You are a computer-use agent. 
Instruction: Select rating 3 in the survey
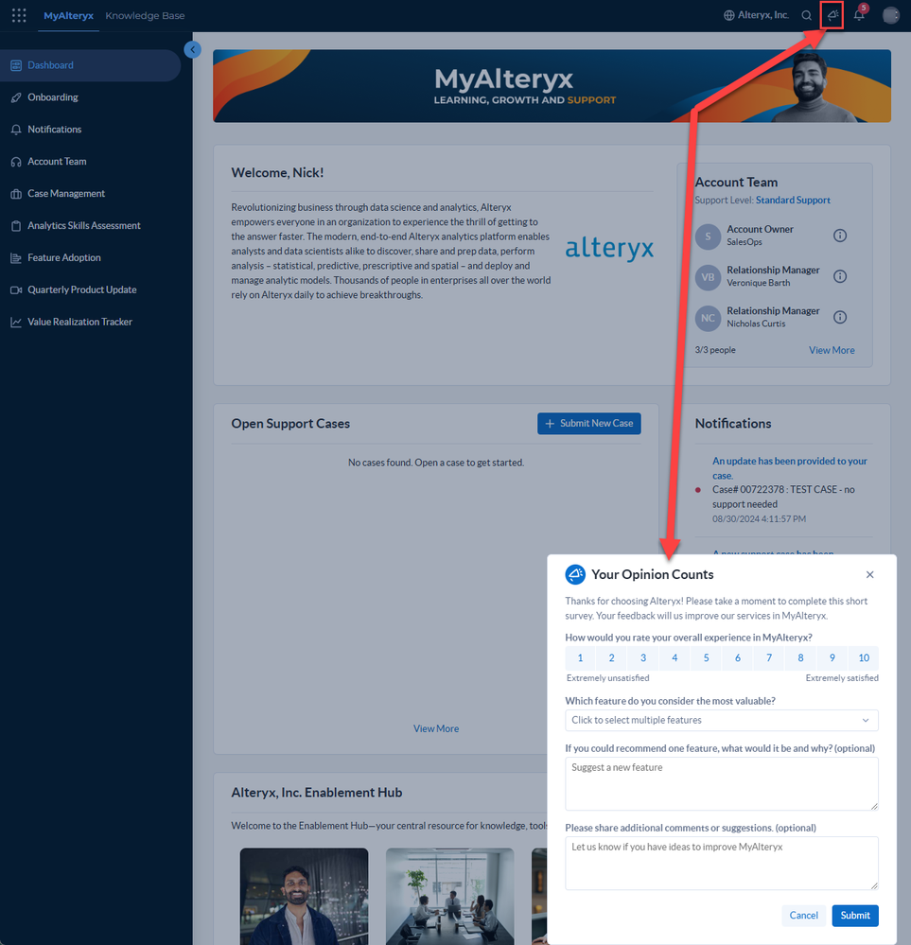pos(643,657)
